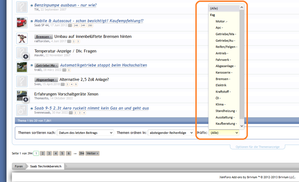Screen dimensions: 299x182
Task: Open 'Optionen für die Themenanzeige' tab
Action: tap(258, 147)
